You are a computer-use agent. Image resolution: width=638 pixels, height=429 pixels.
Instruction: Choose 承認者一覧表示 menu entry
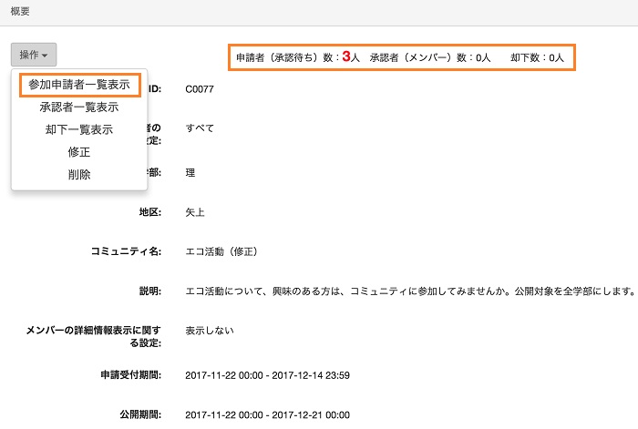(78, 107)
